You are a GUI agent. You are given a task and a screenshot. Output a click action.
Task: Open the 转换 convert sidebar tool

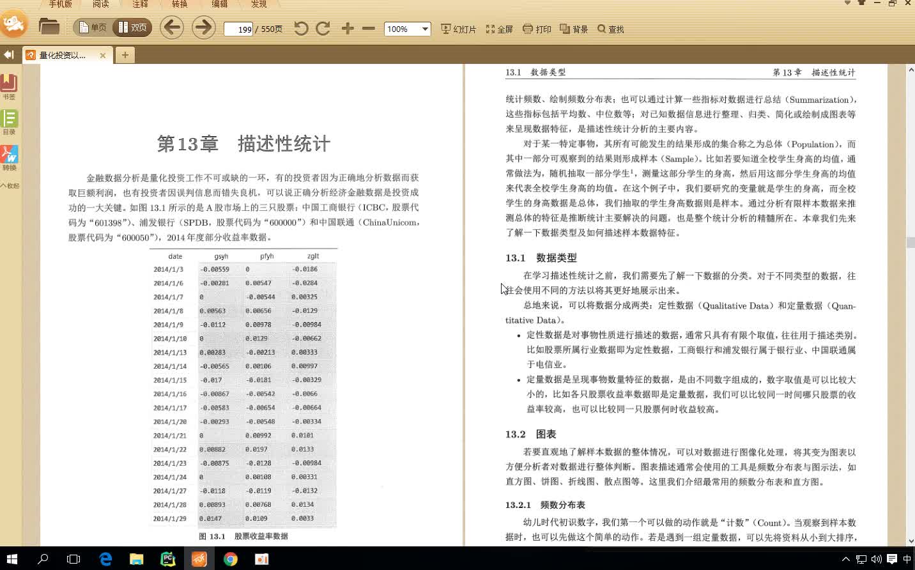(x=9, y=158)
